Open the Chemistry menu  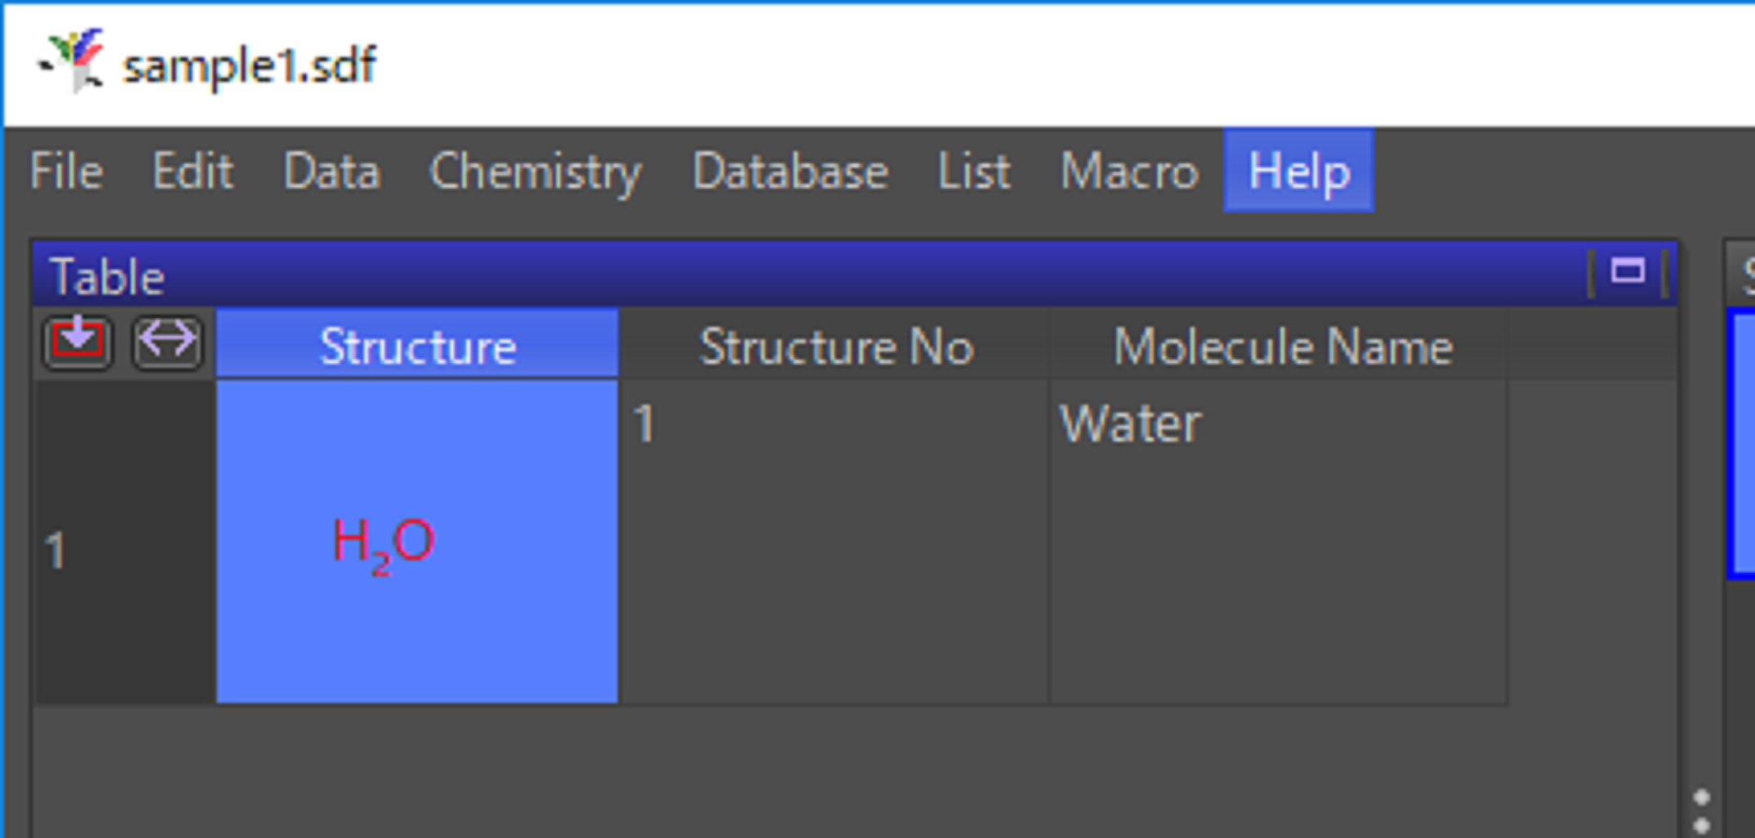535,172
